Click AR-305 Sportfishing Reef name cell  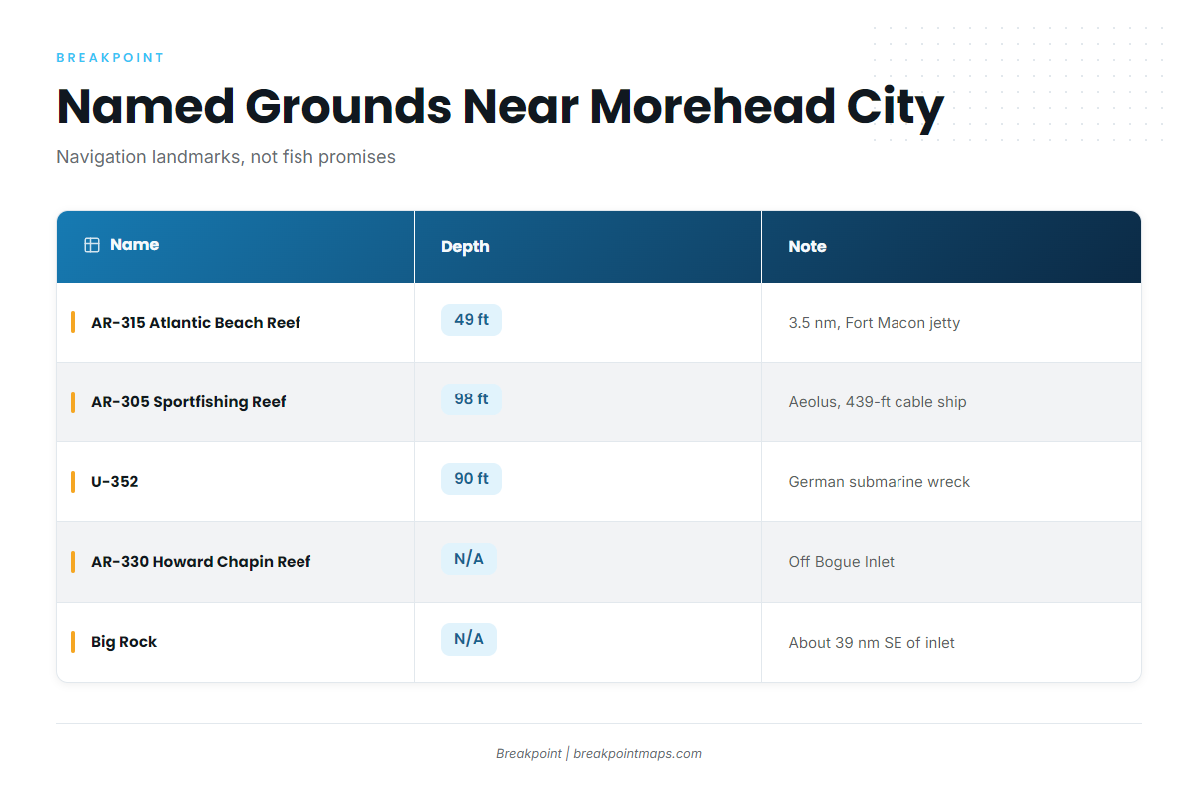click(x=236, y=401)
